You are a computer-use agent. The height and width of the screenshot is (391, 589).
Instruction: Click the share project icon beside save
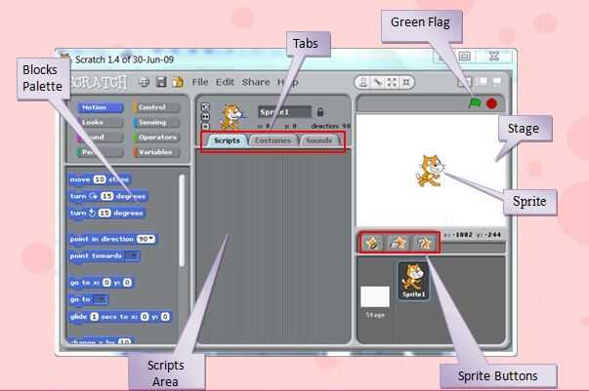(x=178, y=82)
